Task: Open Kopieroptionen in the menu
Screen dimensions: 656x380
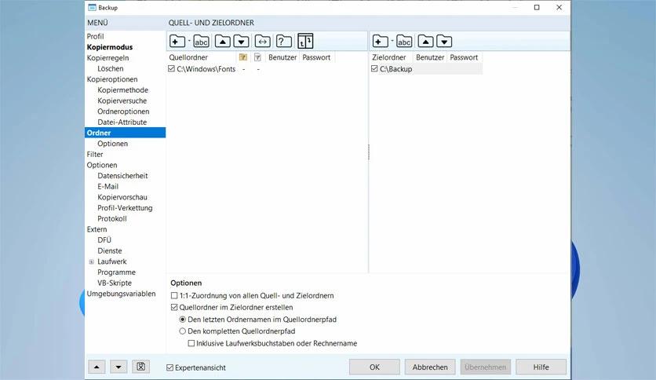Action: pos(112,79)
